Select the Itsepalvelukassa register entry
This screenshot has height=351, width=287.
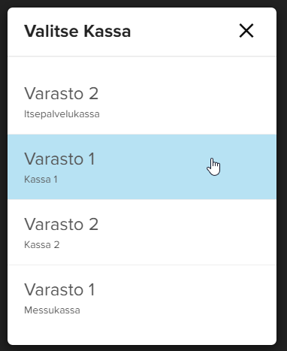coord(142,101)
